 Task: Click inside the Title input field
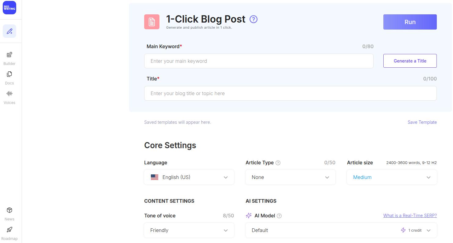[x=290, y=93]
